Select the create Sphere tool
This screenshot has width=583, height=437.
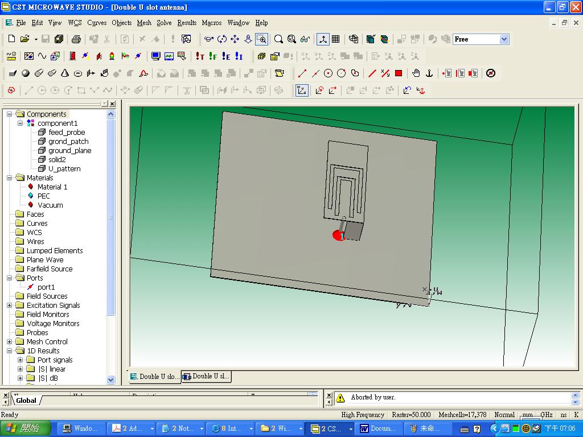pos(25,73)
